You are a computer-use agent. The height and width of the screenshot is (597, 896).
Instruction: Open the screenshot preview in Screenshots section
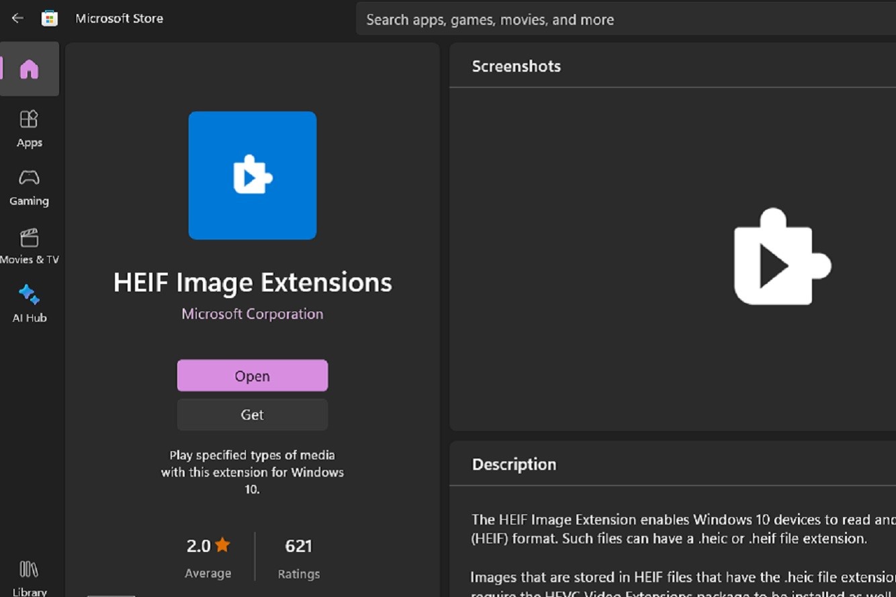781,259
